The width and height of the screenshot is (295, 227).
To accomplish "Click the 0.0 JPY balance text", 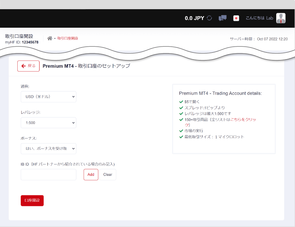I will pyautogui.click(x=194, y=18).
